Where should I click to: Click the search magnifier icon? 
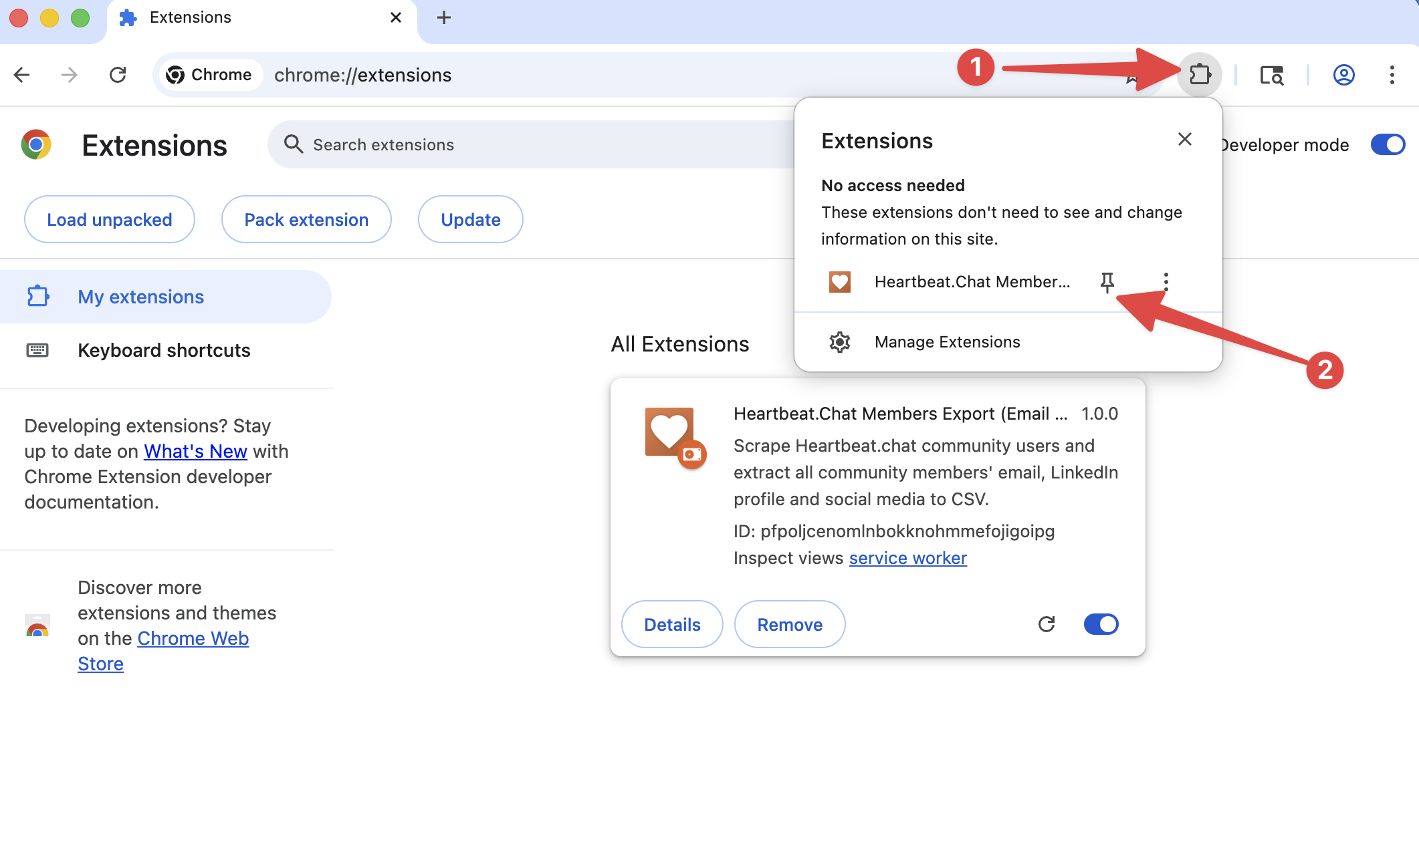click(294, 144)
